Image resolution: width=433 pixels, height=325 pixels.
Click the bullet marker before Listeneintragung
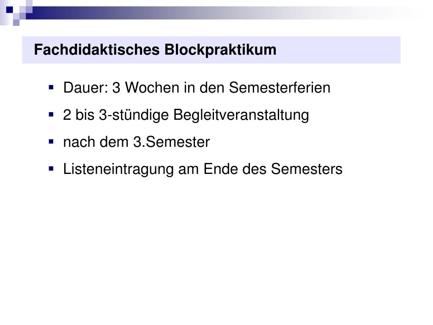pyautogui.click(x=51, y=168)
